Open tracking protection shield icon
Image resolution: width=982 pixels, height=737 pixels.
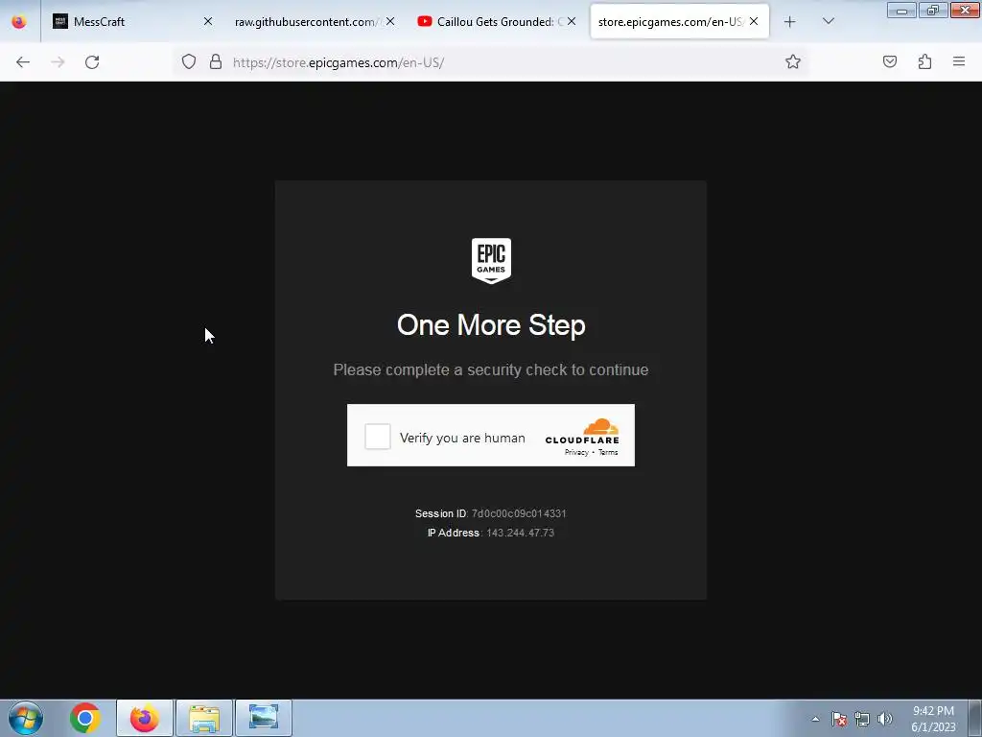(189, 61)
